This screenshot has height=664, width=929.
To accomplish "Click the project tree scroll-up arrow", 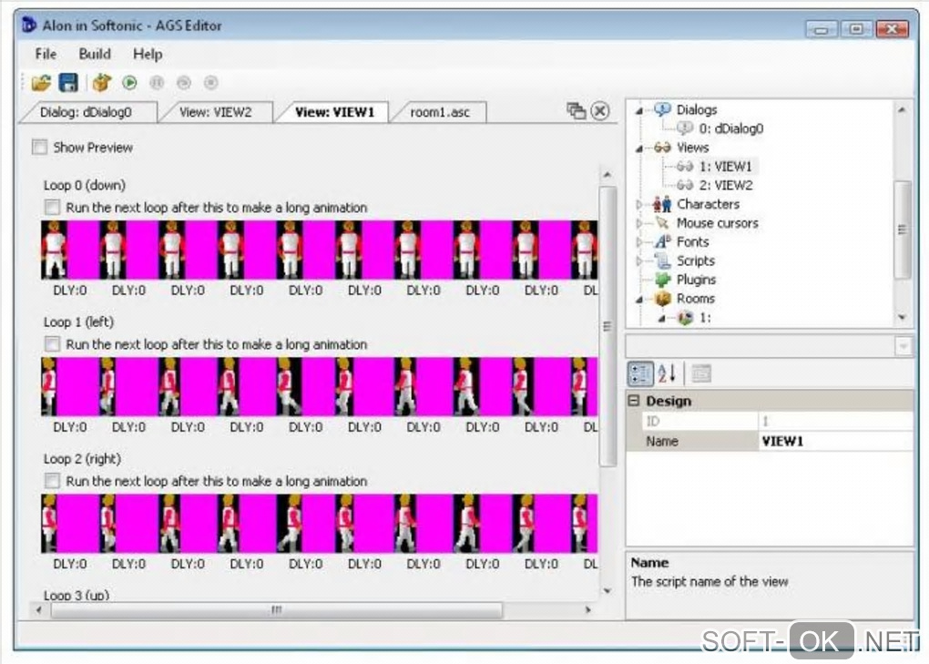I will click(902, 109).
